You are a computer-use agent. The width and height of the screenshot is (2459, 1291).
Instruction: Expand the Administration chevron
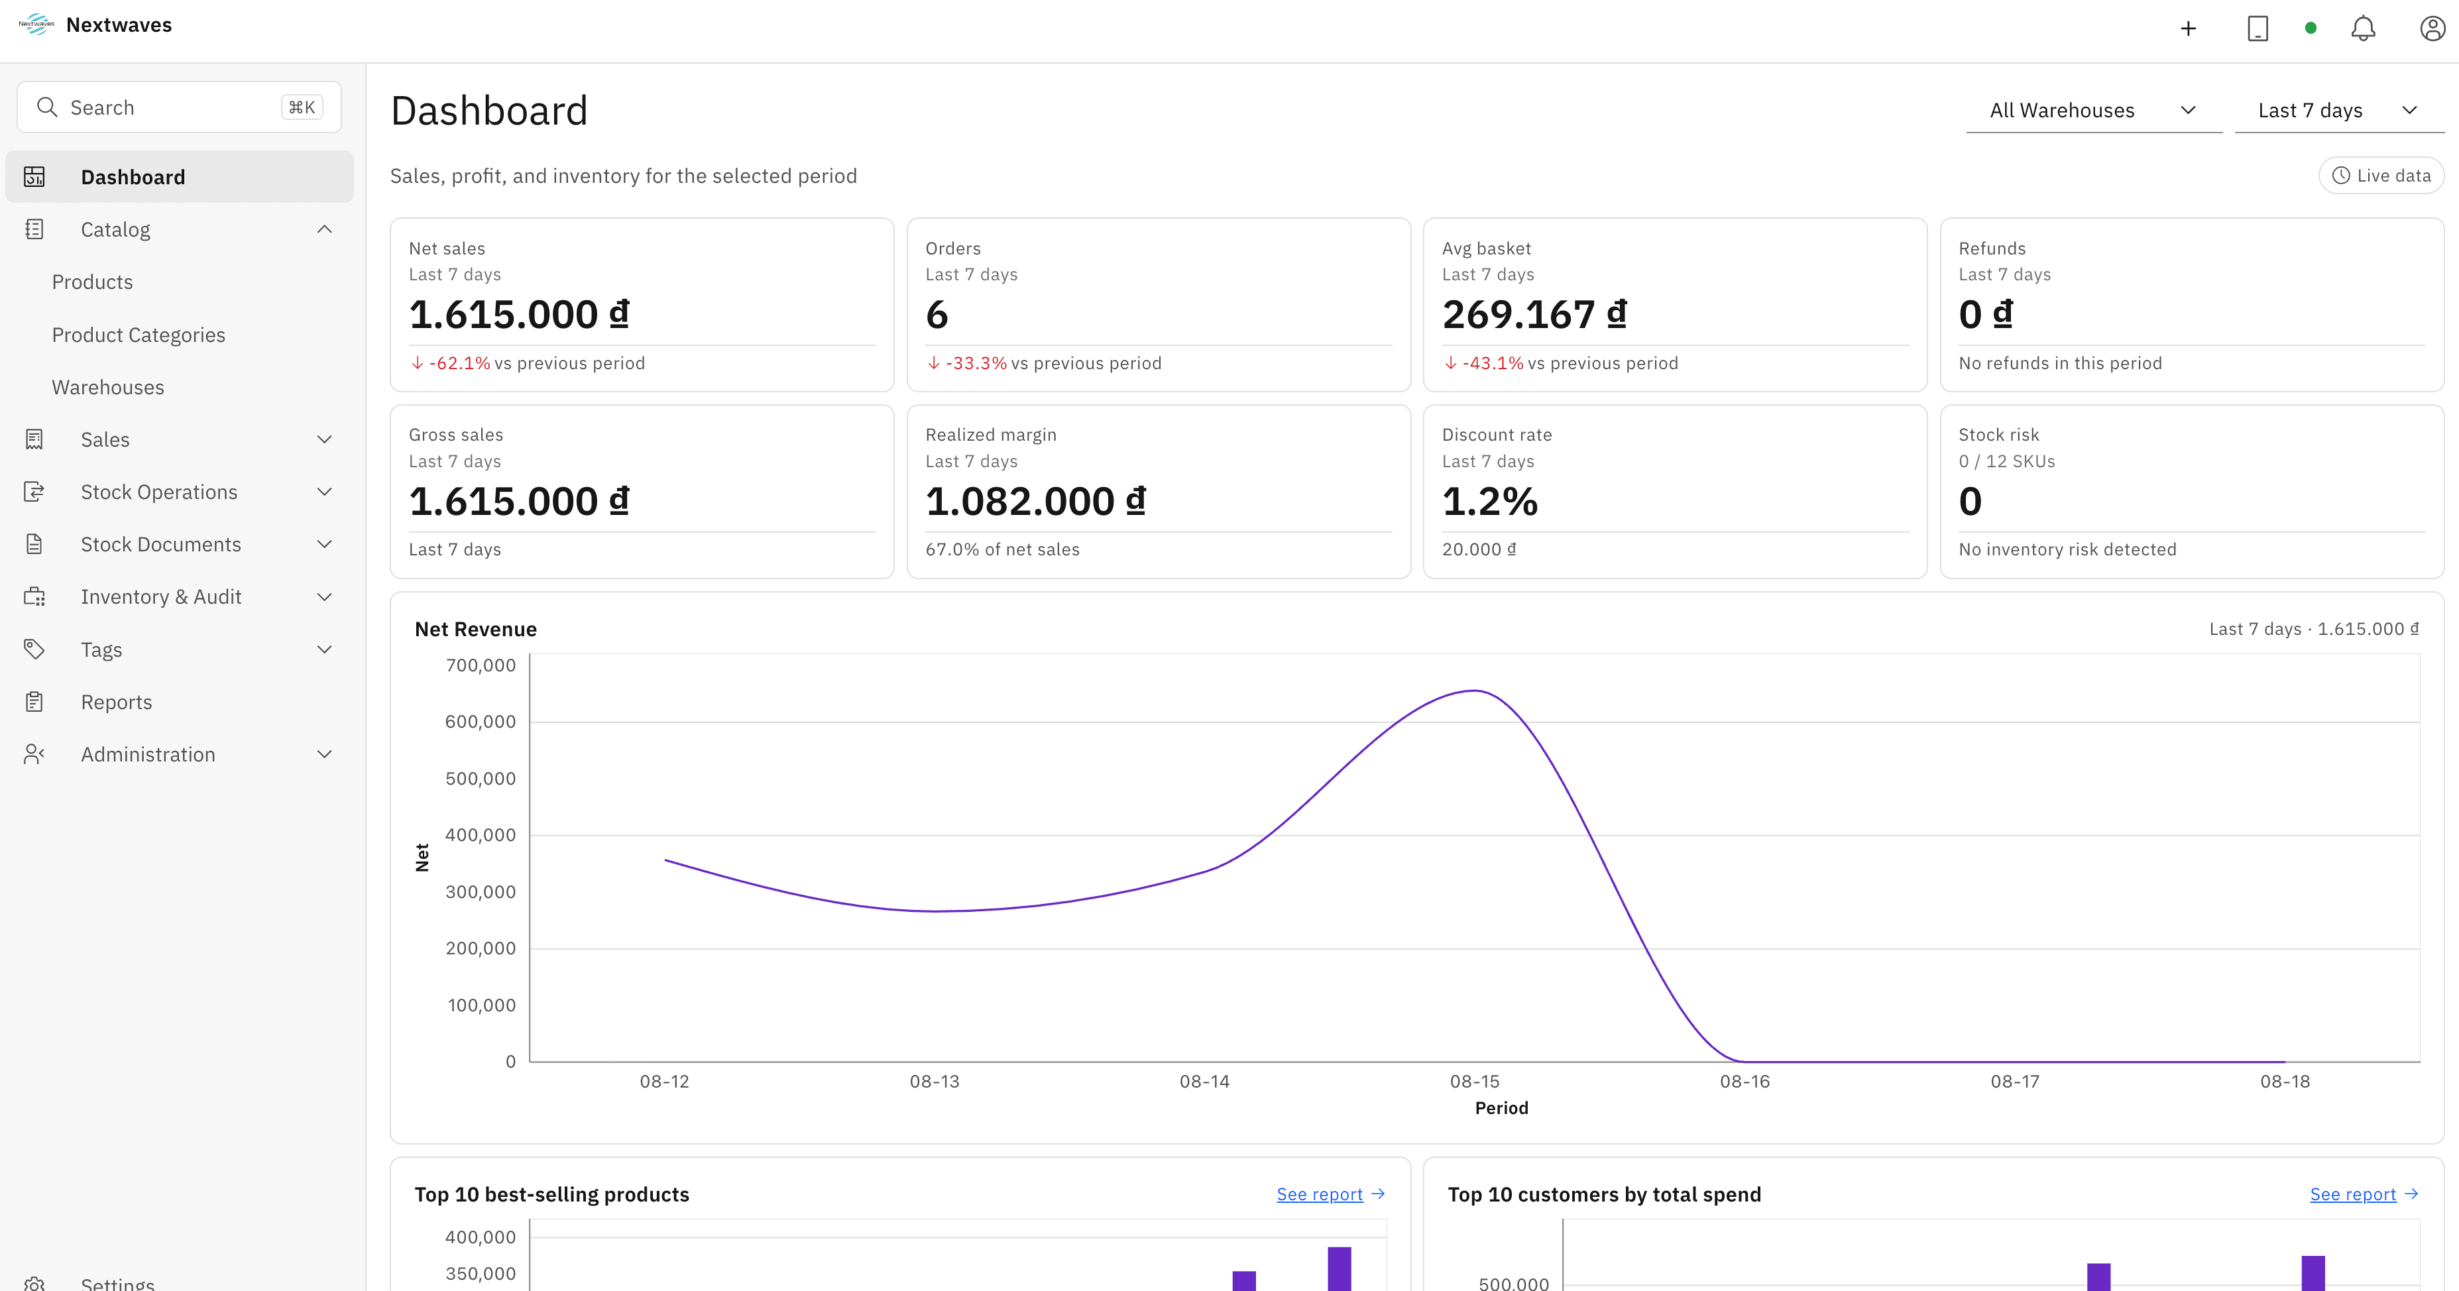coord(325,754)
